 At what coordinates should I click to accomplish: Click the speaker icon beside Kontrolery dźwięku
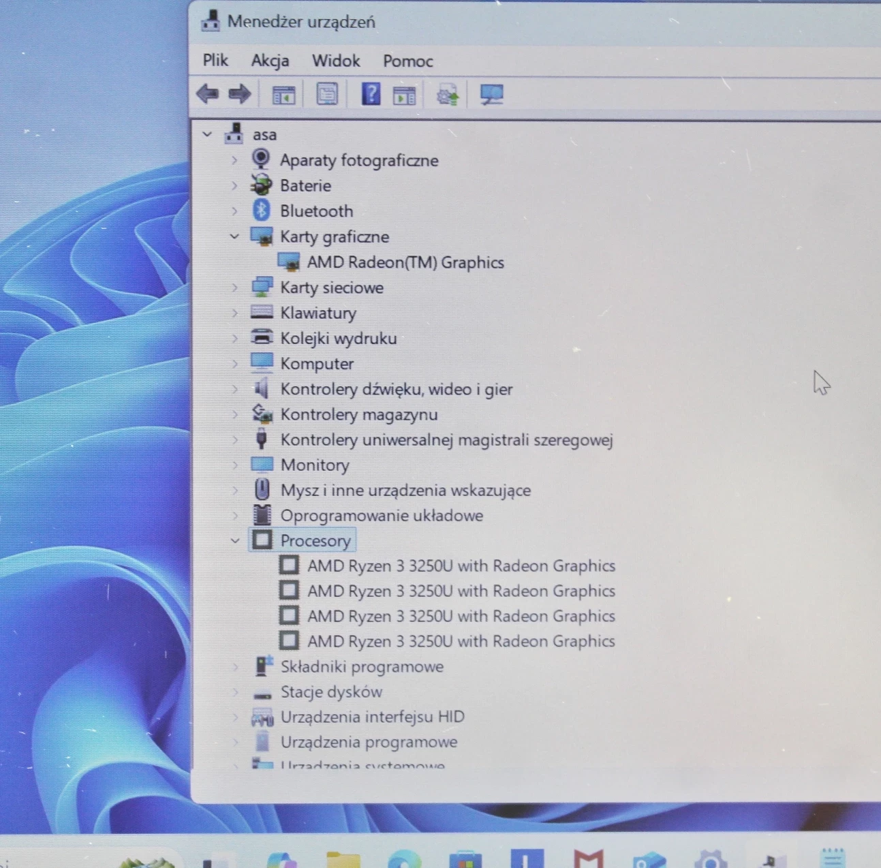[x=261, y=388]
